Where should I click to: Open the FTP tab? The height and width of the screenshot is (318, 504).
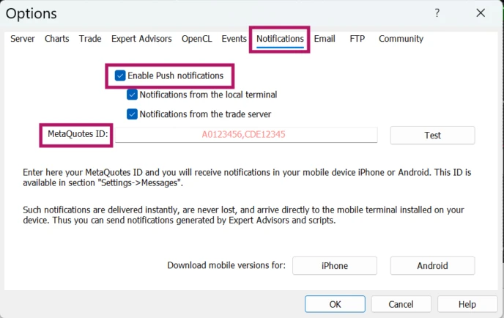point(357,39)
